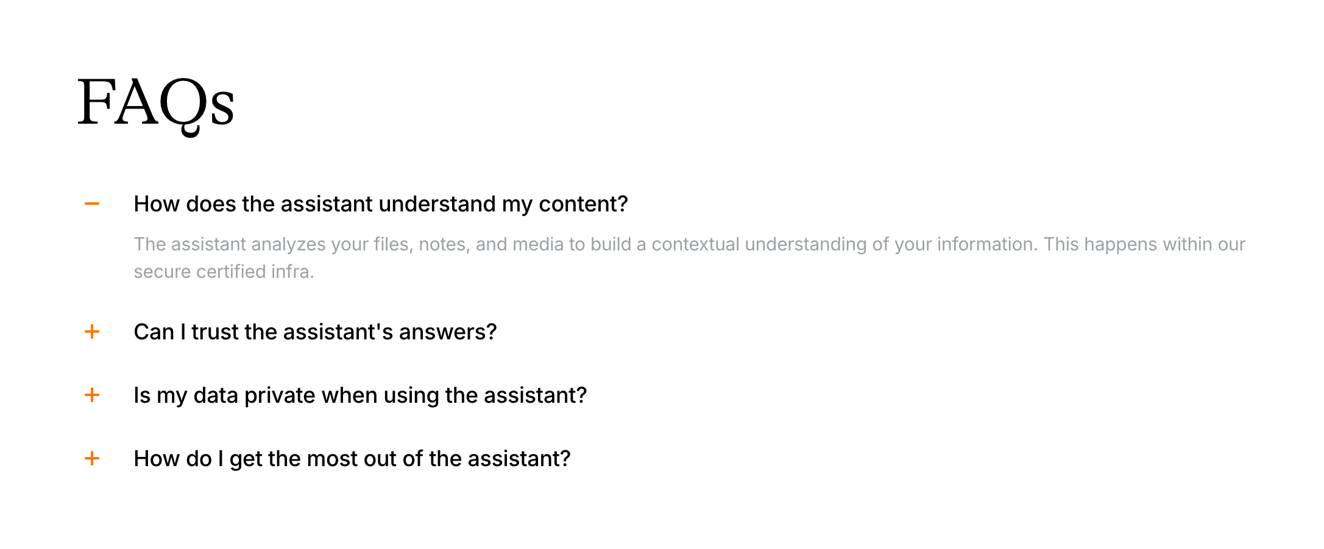The image size is (1324, 549).
Task: Open the private data FAQ using its orange plus icon
Action: pos(92,395)
